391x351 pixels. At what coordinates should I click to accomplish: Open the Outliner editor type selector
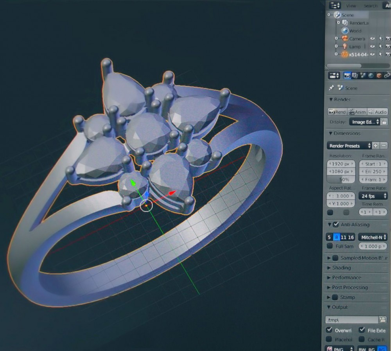click(335, 5)
